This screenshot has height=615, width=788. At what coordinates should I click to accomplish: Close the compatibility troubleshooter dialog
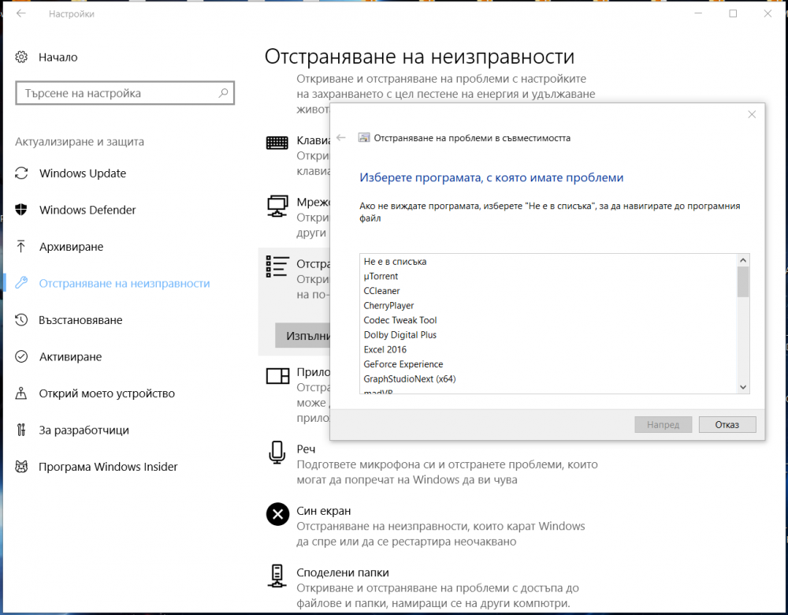752,114
